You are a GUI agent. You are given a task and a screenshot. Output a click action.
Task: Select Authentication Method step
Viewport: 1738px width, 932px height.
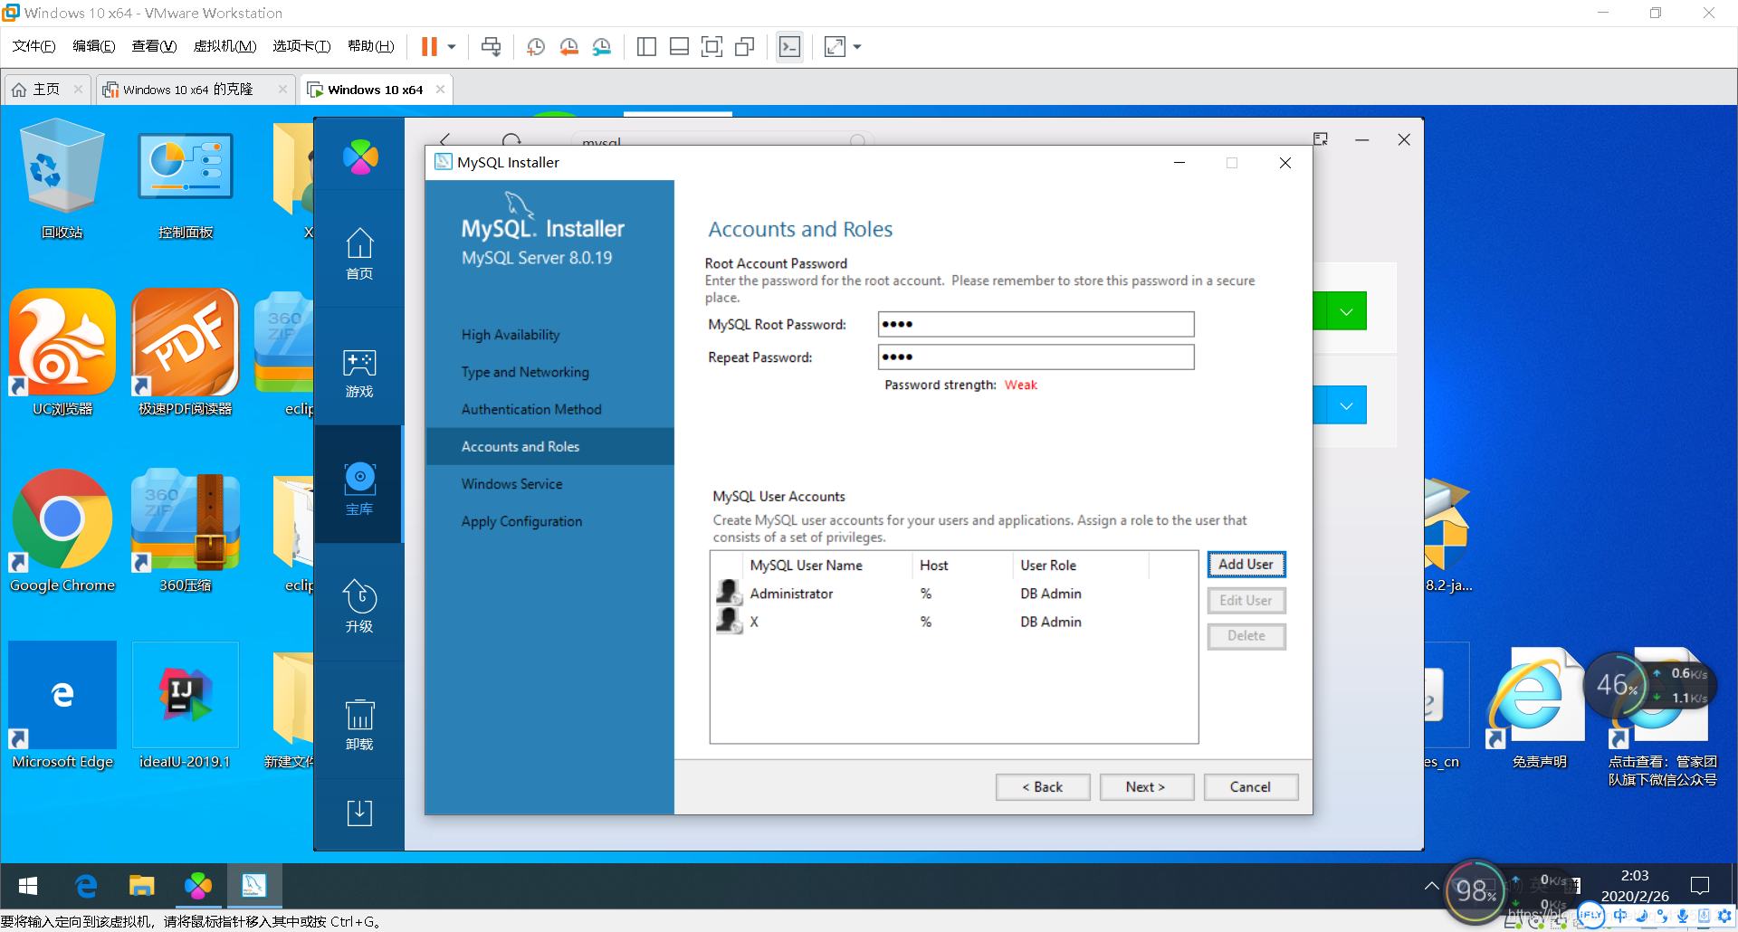coord(531,409)
